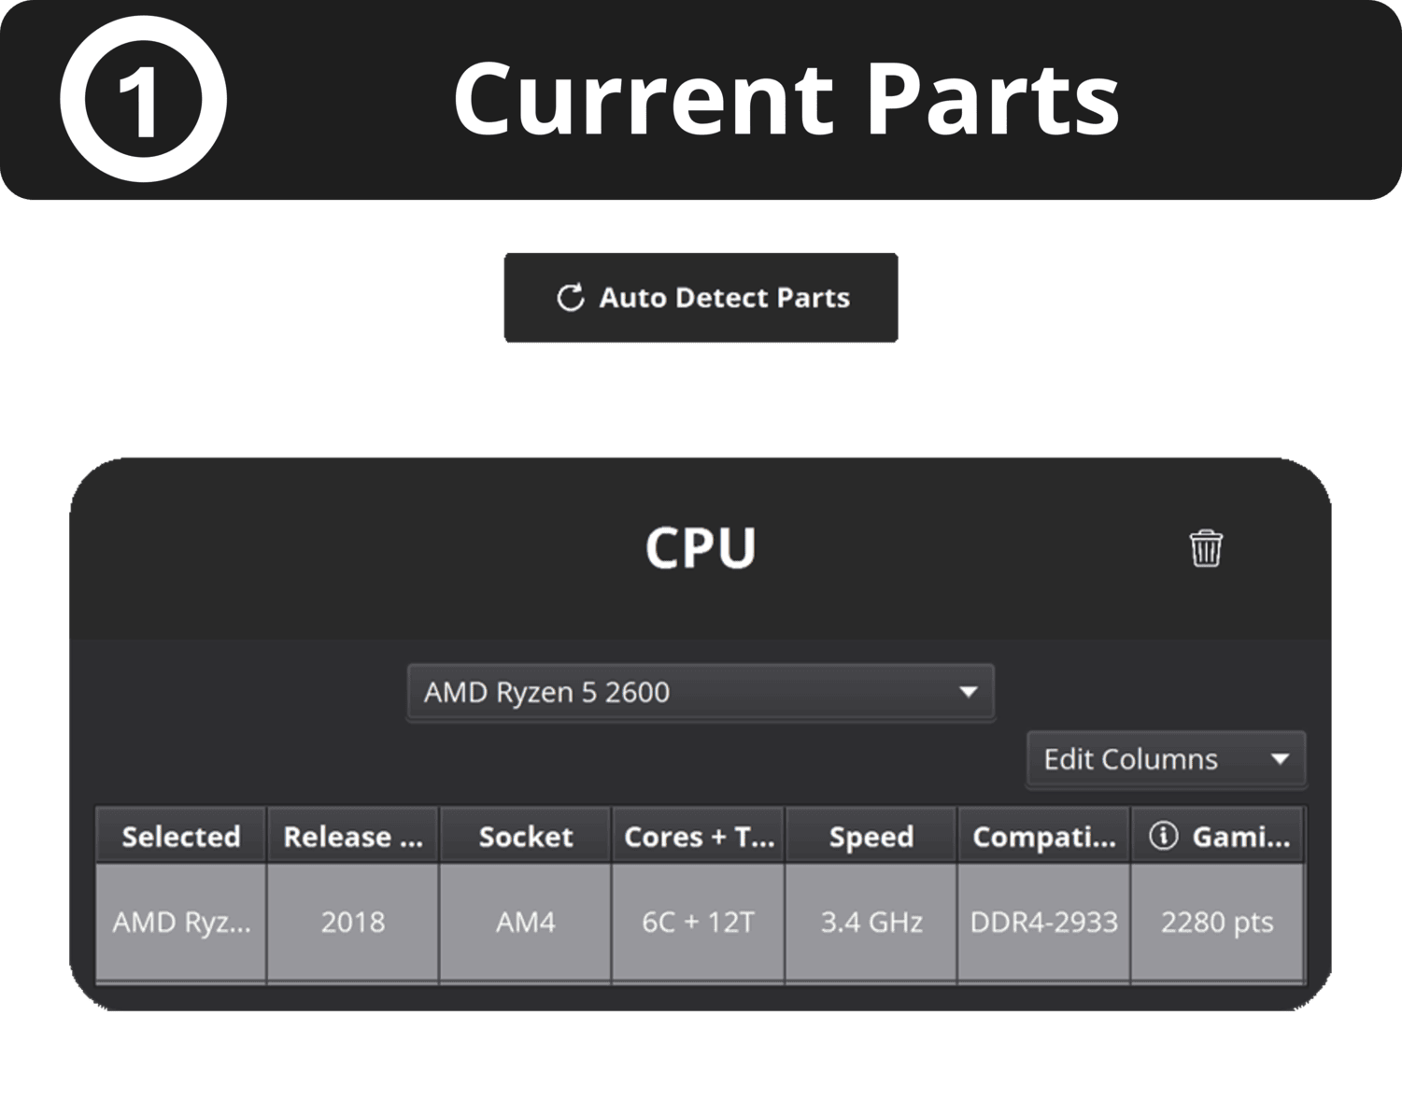The image size is (1402, 1100).
Task: Click the 6C + 12T cell
Action: 699,923
